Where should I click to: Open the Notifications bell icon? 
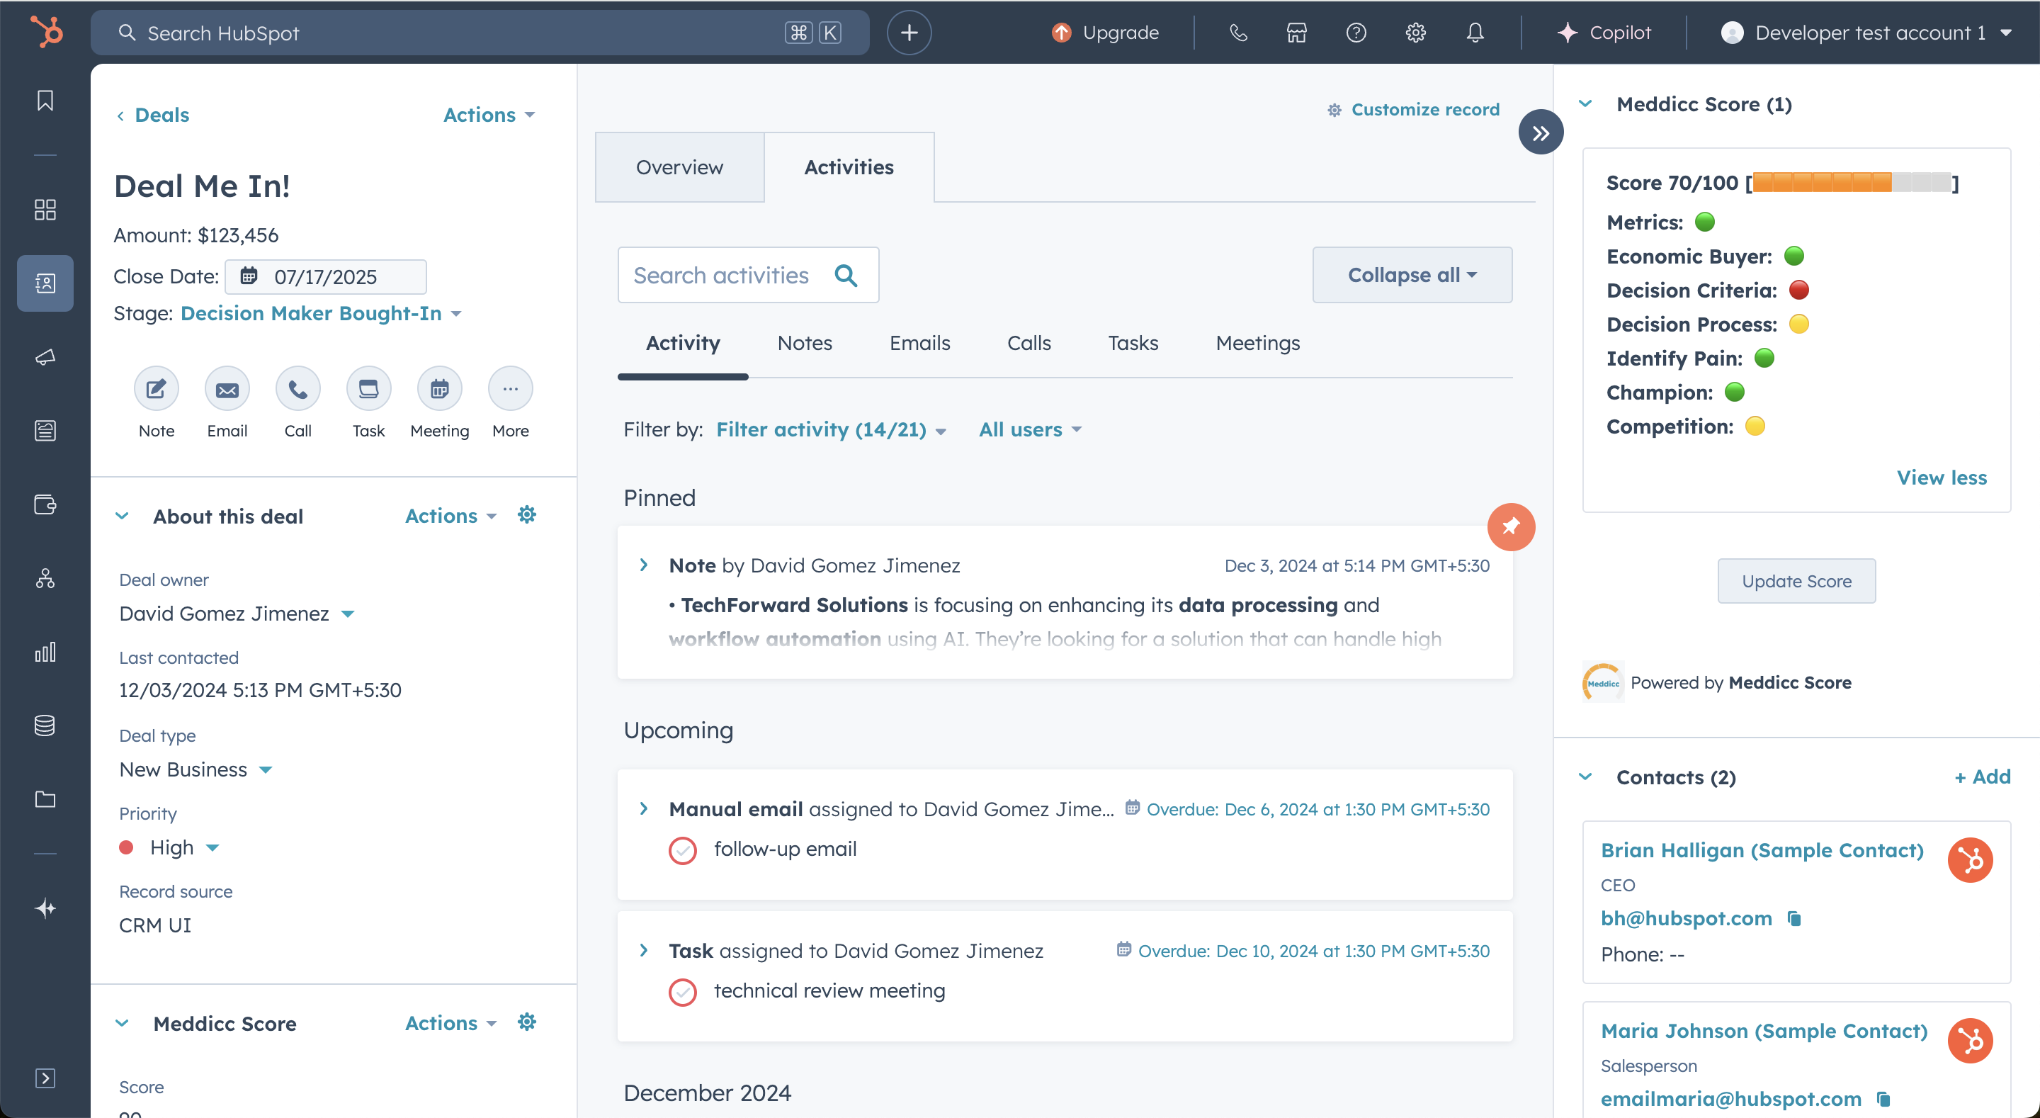click(x=1475, y=33)
